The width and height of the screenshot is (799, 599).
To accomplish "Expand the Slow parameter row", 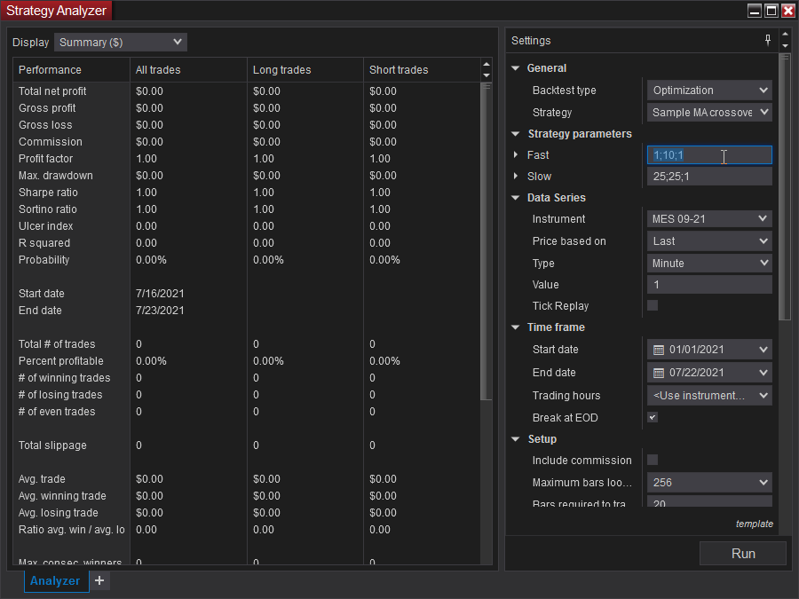I will tap(516, 177).
